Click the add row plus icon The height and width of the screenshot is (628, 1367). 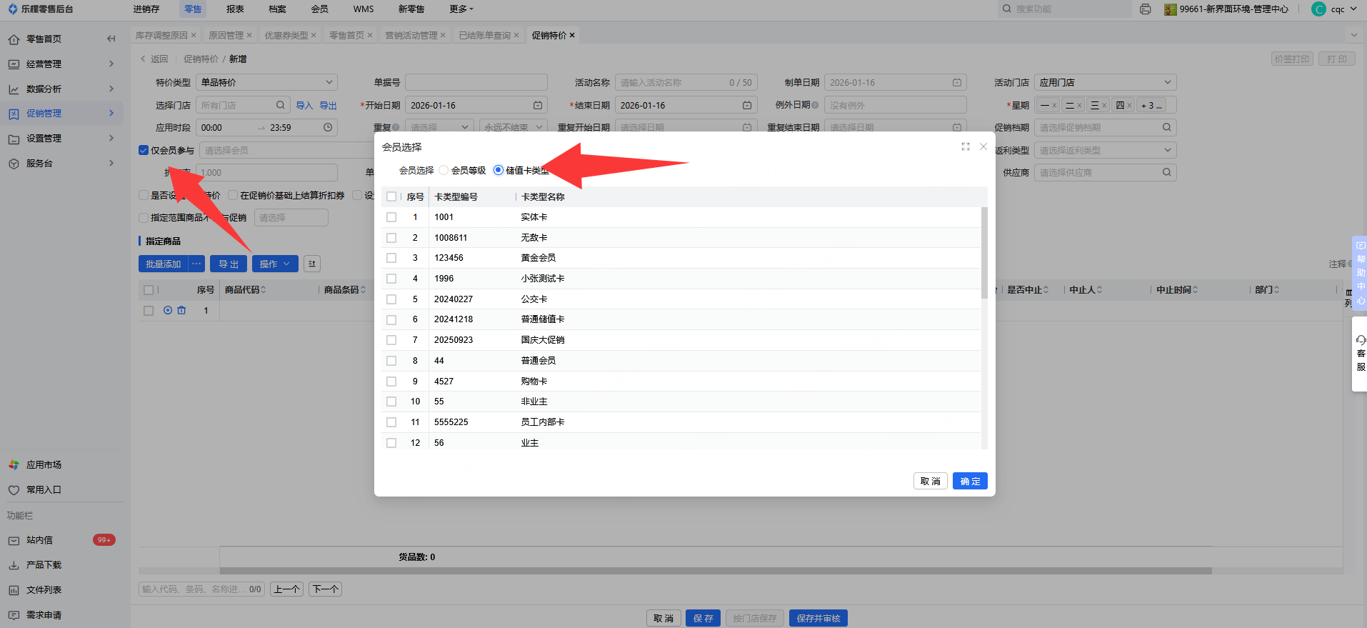tap(168, 310)
